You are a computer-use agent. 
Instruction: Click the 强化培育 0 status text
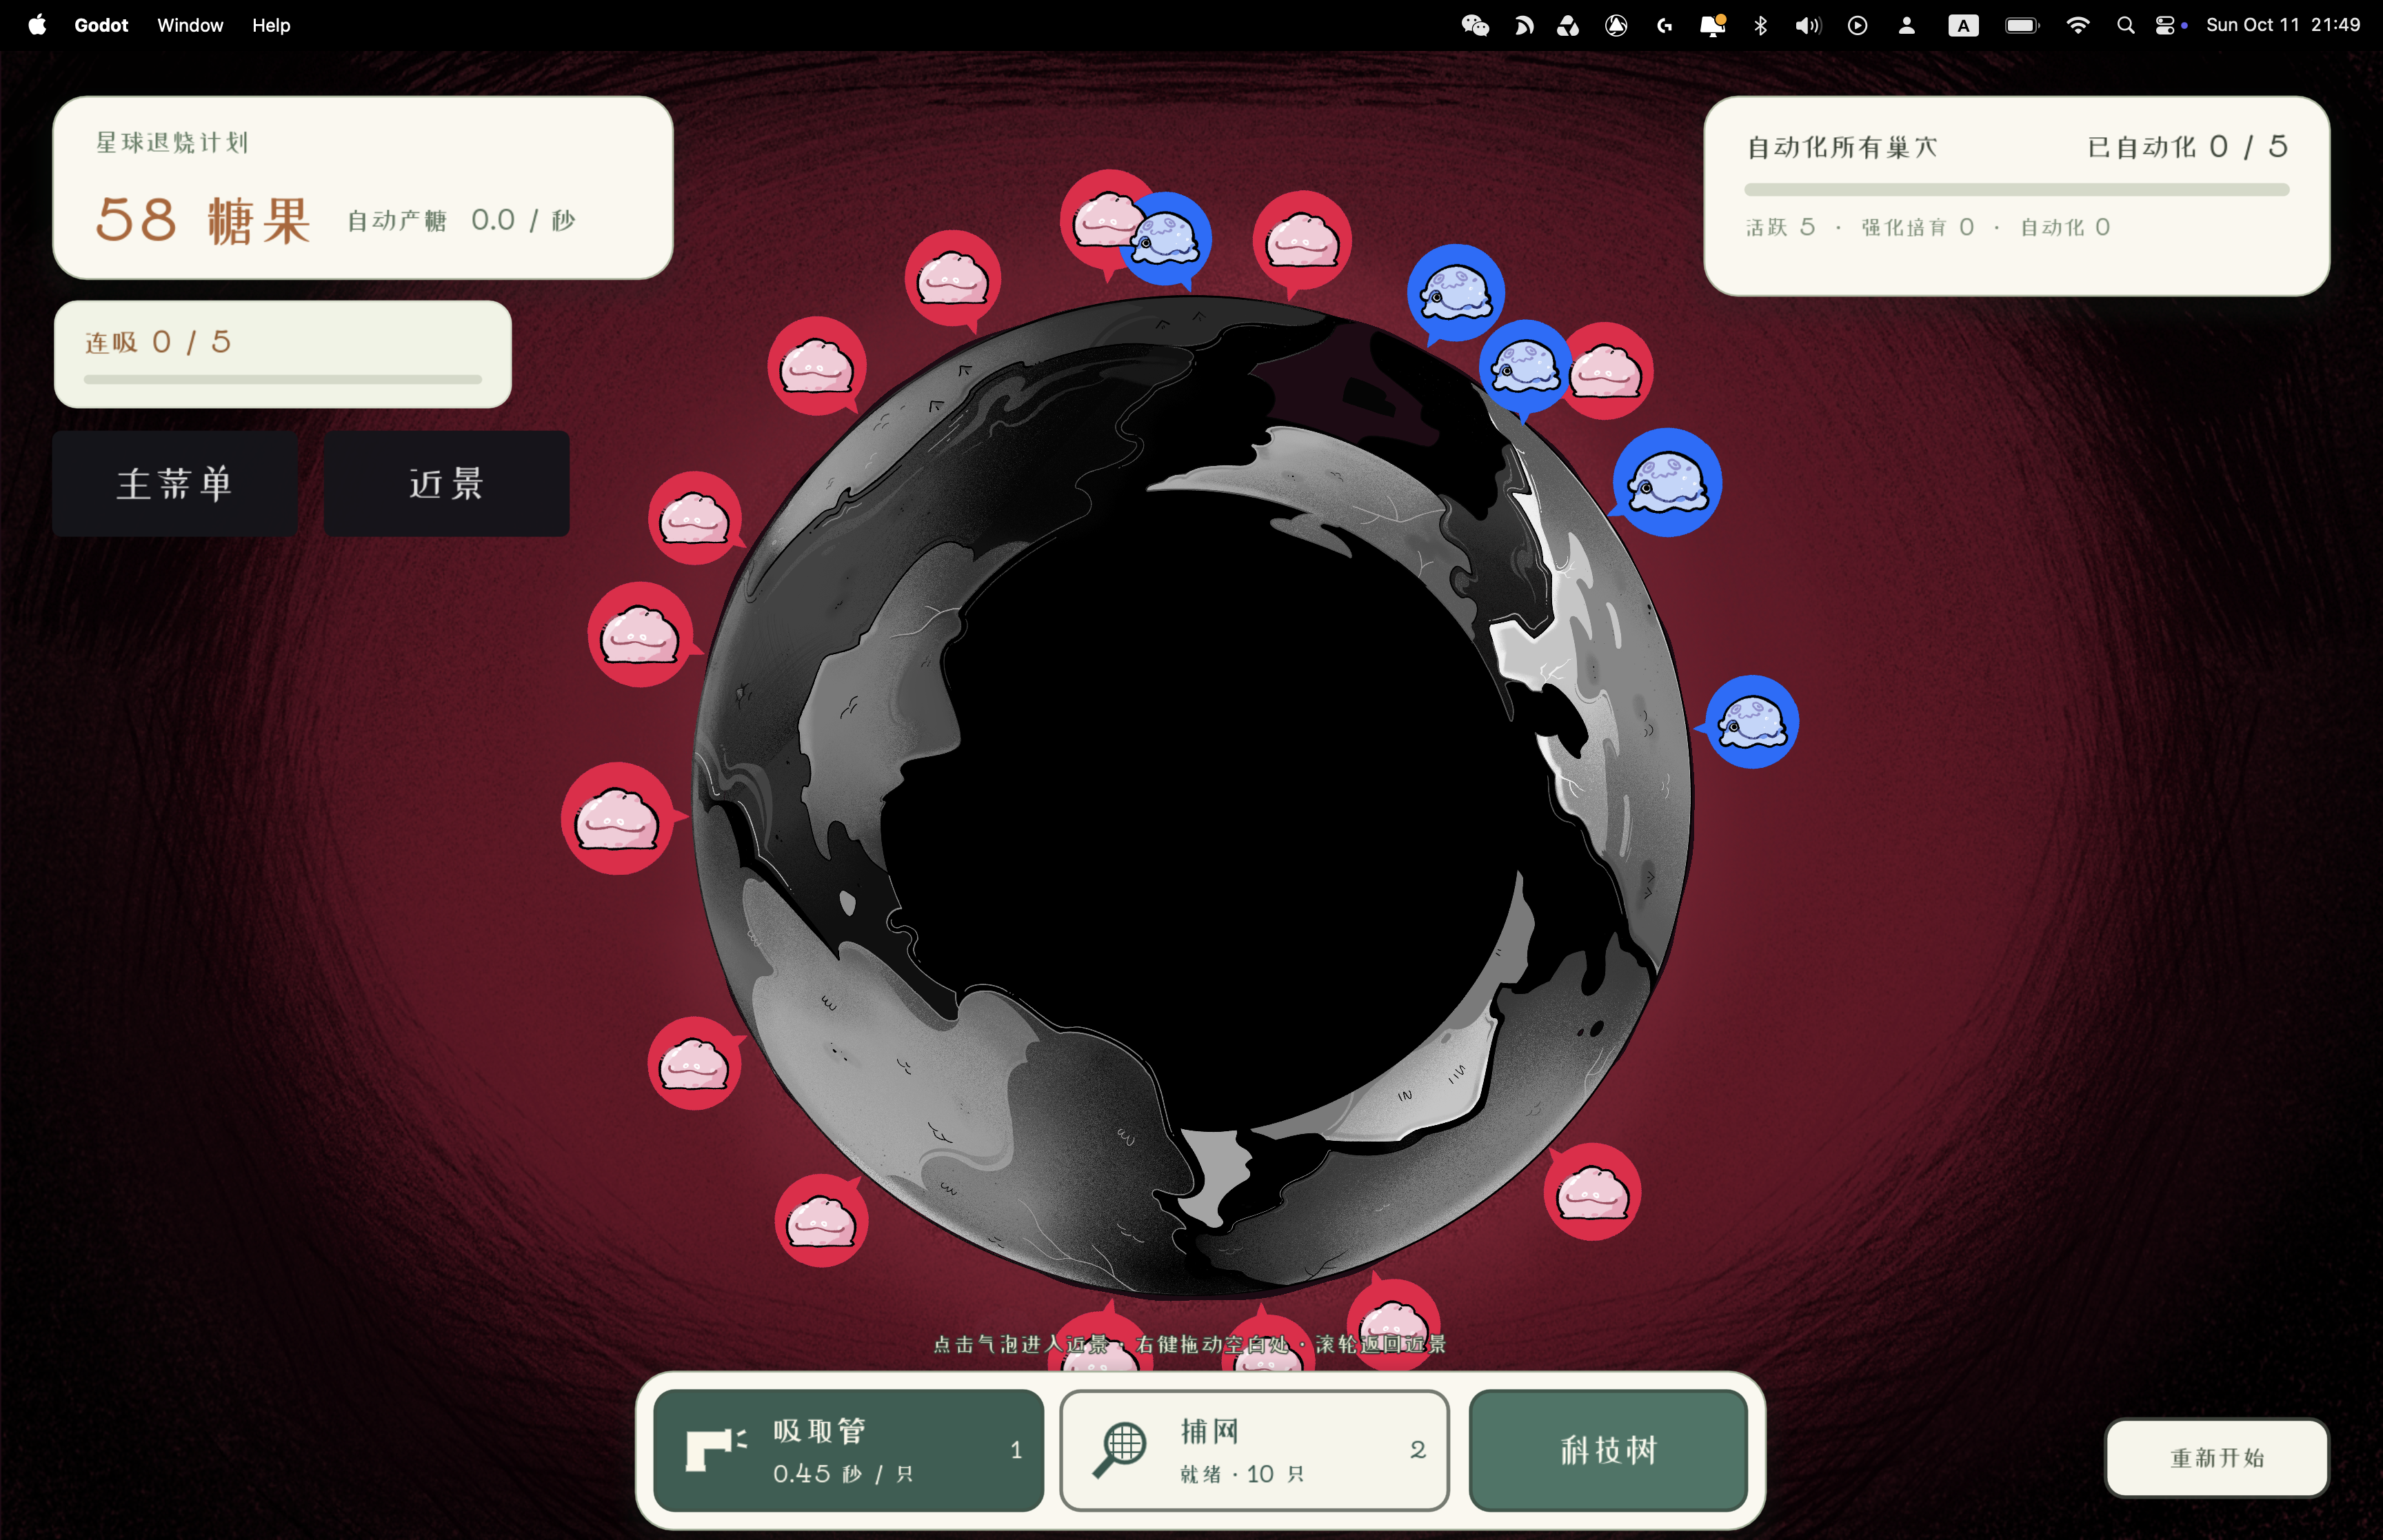pos(1917,227)
